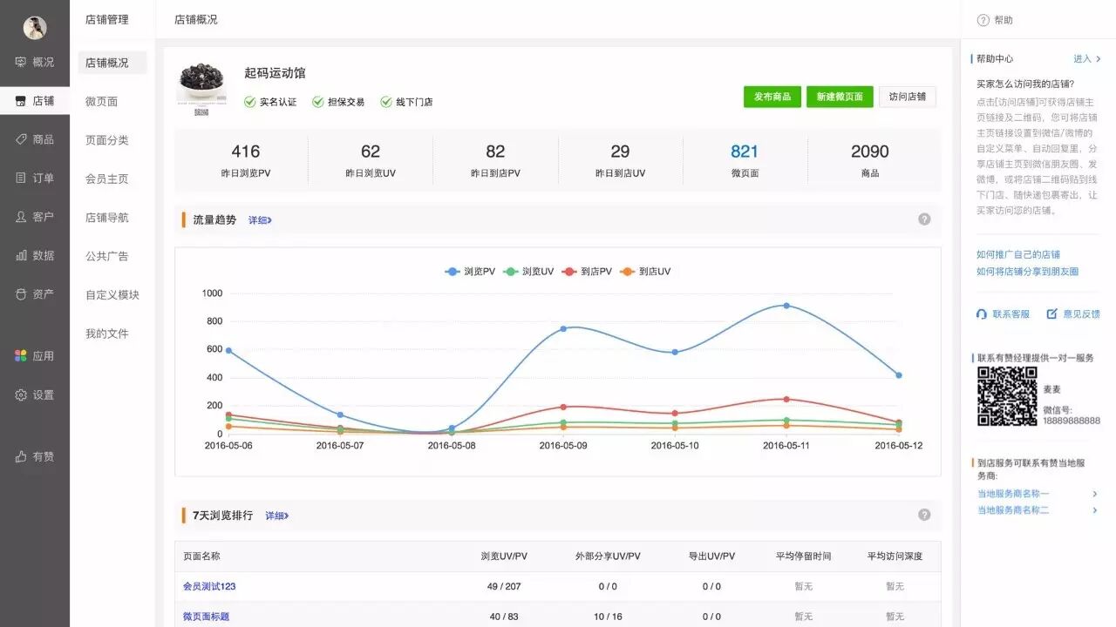Click the 有赞 thumbs-up icon
The image size is (1116, 627).
click(21, 456)
